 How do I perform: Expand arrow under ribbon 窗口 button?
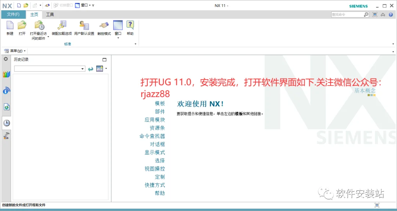pyautogui.click(x=118, y=38)
